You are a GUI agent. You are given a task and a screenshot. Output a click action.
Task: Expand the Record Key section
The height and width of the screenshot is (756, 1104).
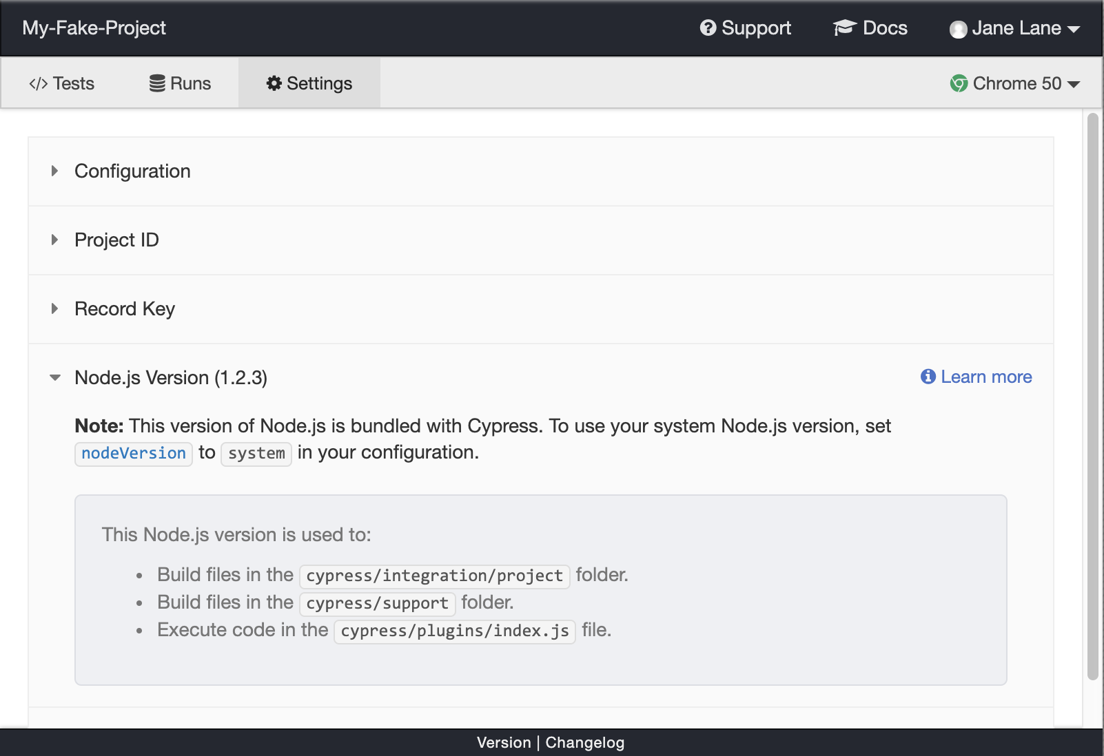point(541,309)
